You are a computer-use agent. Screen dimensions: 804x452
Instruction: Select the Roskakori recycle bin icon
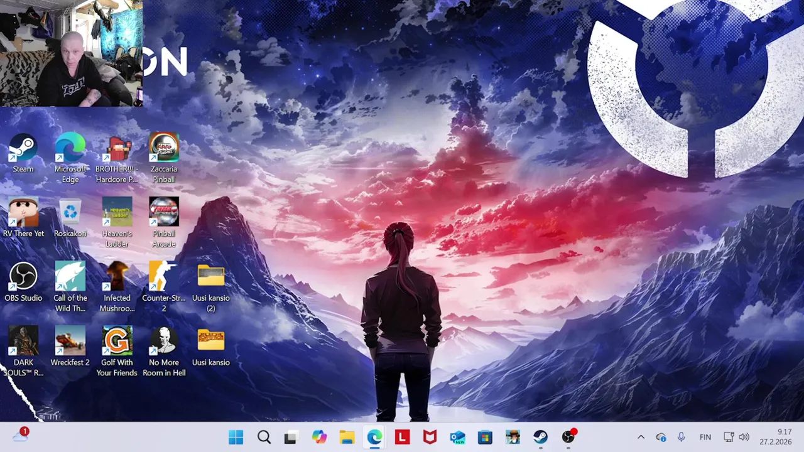tap(70, 218)
